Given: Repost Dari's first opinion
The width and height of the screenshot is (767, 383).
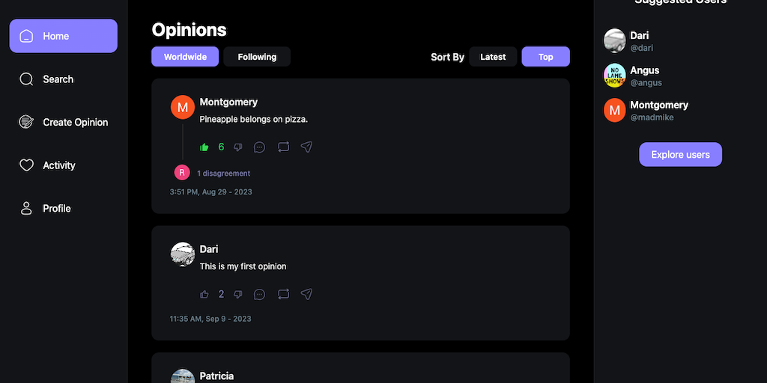Looking at the screenshot, I should click(x=283, y=295).
